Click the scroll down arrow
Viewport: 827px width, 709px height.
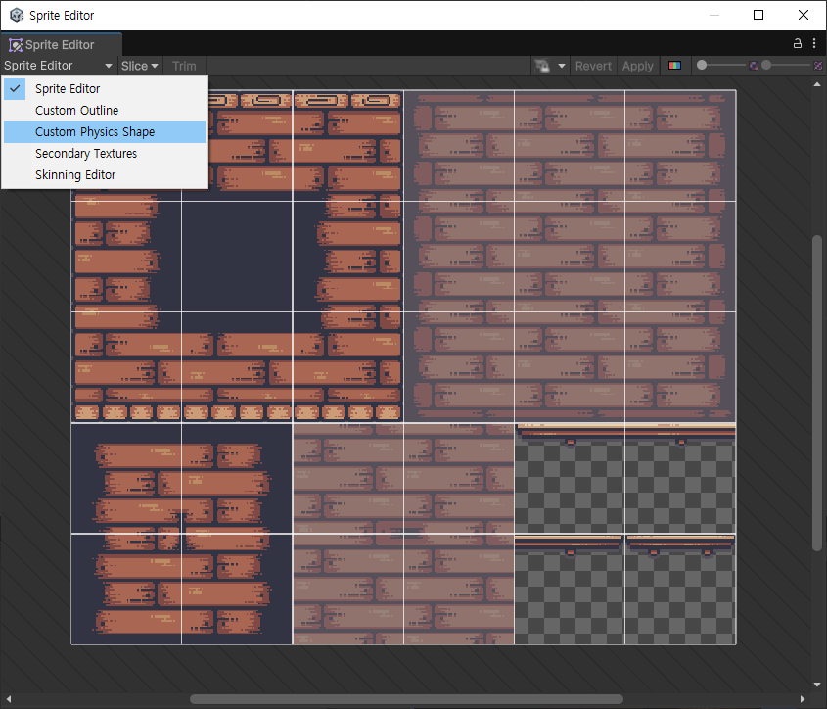tap(817, 685)
